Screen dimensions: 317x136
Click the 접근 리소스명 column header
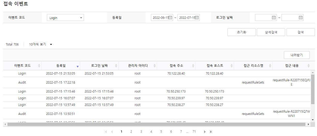[253, 66]
